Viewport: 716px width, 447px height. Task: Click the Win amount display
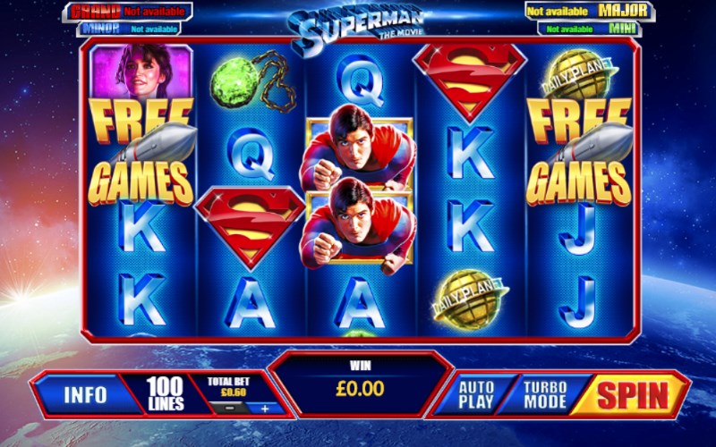point(360,383)
